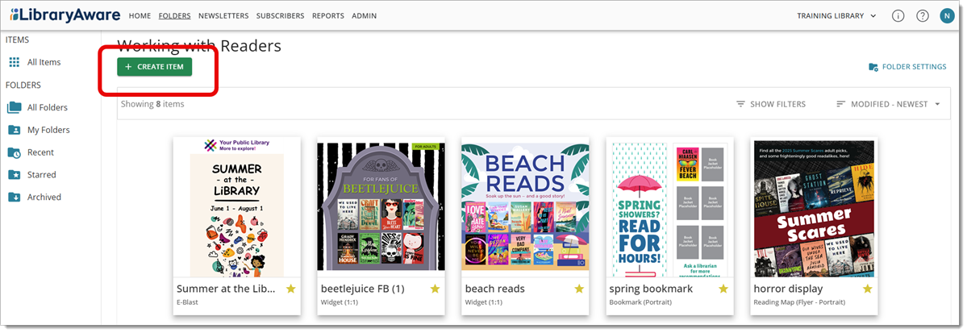The image size is (967, 333).
Task: Open the Modified - Newest sort dropdown
Action: [x=889, y=104]
